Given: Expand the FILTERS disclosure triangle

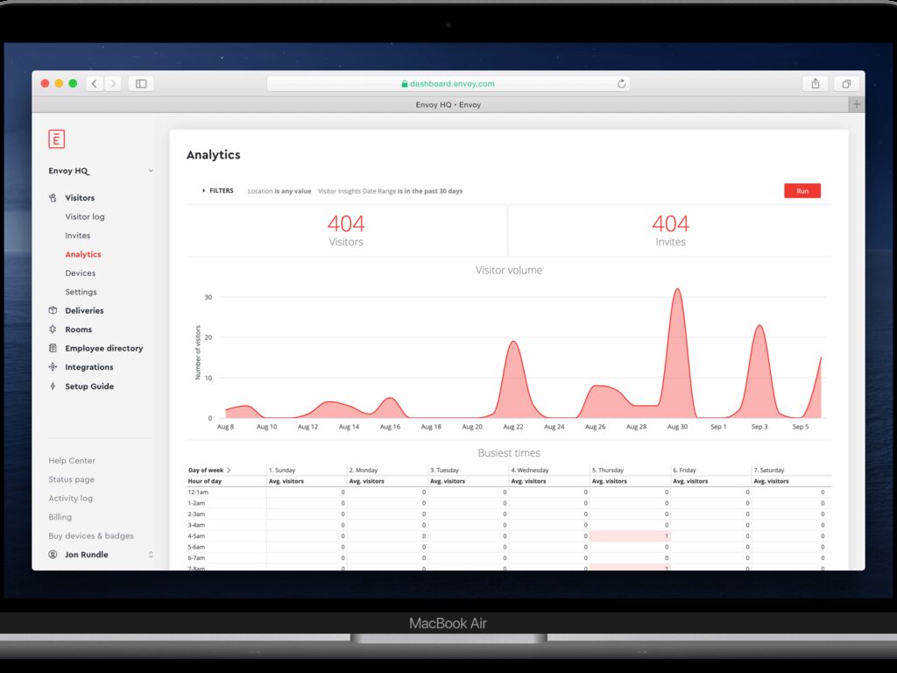Looking at the screenshot, I should (x=203, y=190).
